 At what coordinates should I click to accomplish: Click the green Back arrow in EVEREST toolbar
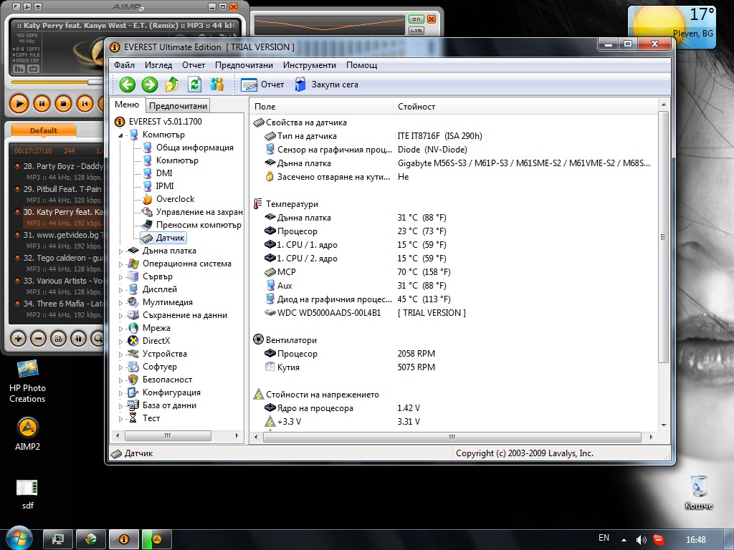(x=128, y=85)
